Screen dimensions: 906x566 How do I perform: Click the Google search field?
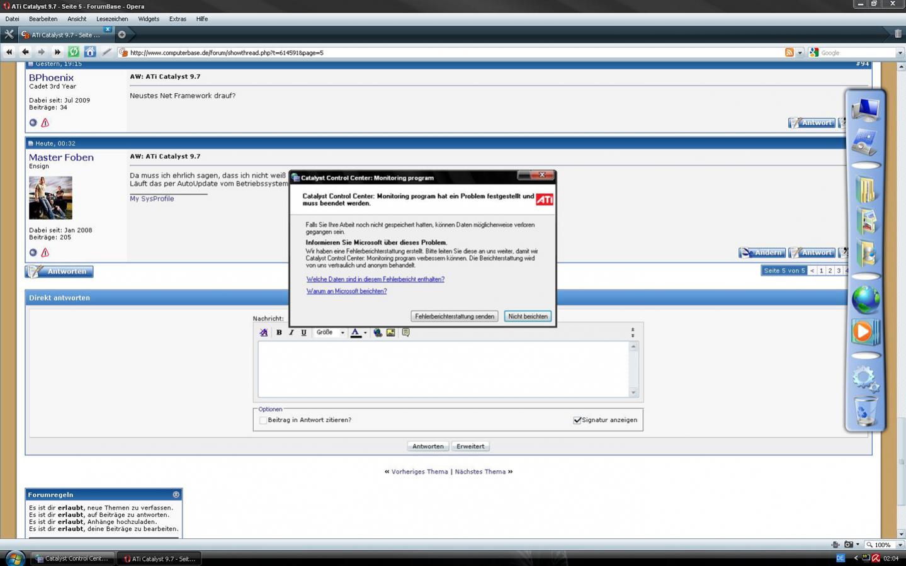click(x=857, y=53)
